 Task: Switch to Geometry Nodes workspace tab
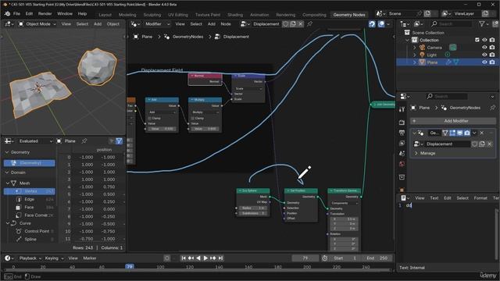click(x=349, y=15)
